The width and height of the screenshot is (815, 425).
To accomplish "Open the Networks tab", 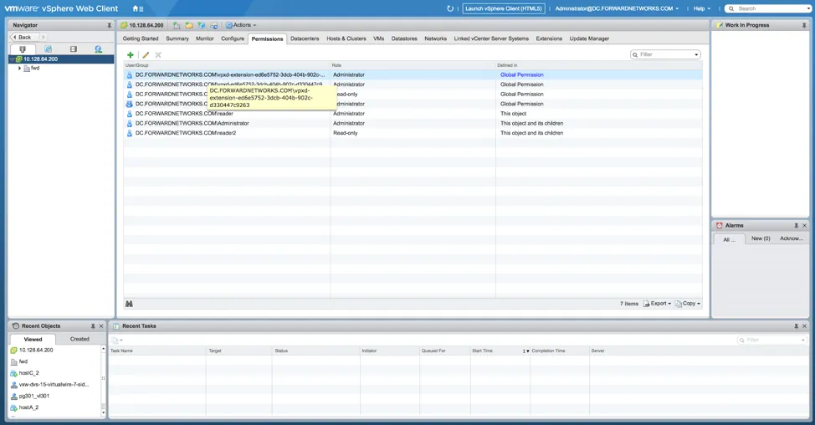I will tap(436, 38).
